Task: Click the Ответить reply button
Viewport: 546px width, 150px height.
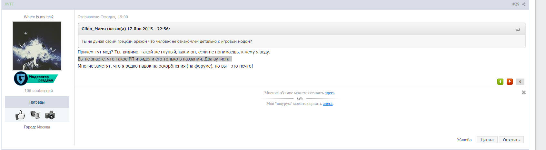Action: (511, 140)
